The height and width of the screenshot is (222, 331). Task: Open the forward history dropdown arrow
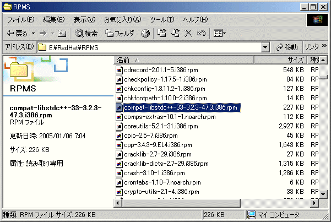pyautogui.click(x=52, y=34)
